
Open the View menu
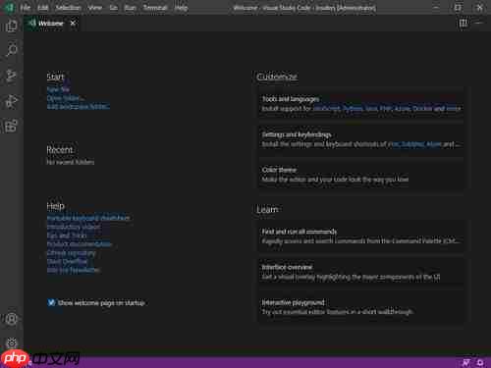click(95, 8)
